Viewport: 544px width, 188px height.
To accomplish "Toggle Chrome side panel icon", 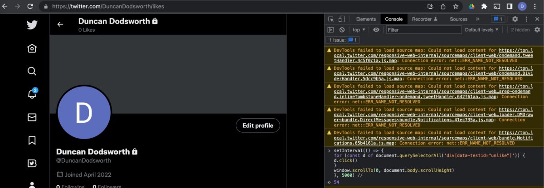I will point(509,7).
